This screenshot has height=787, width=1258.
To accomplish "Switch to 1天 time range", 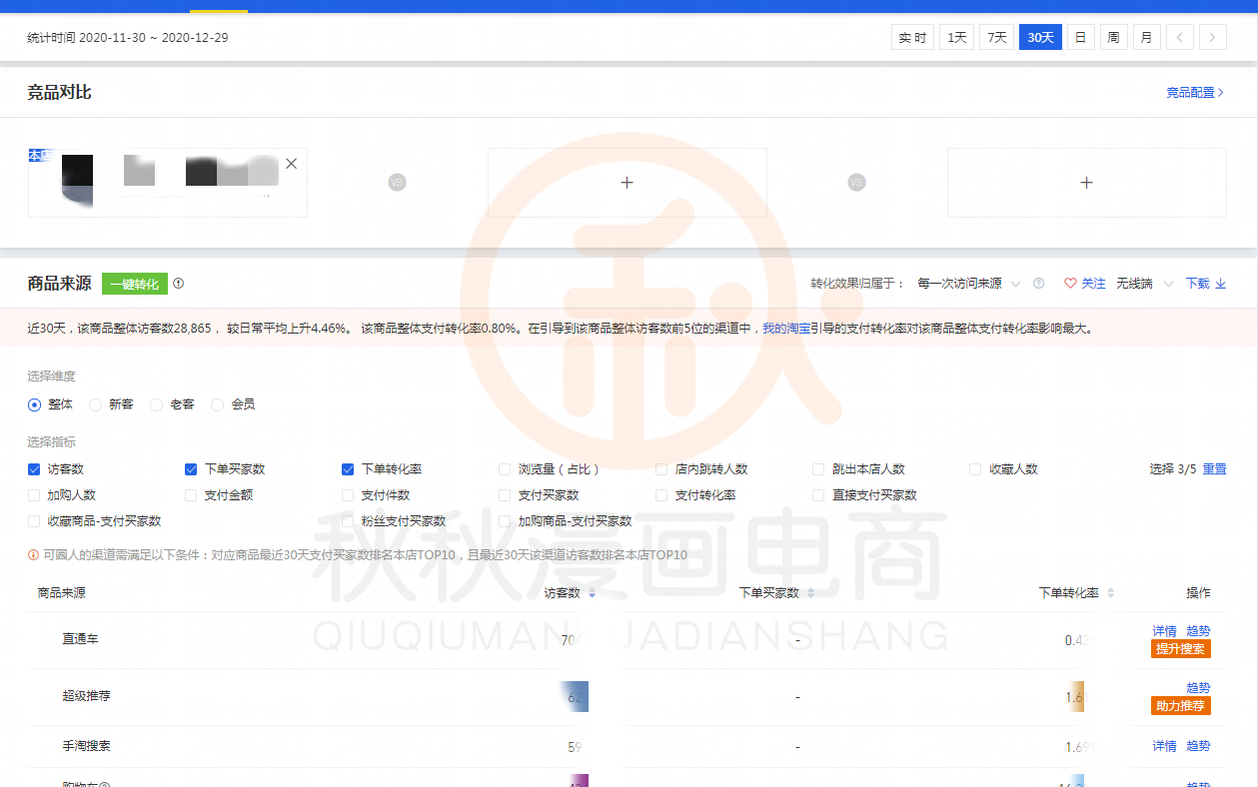I will pos(956,38).
